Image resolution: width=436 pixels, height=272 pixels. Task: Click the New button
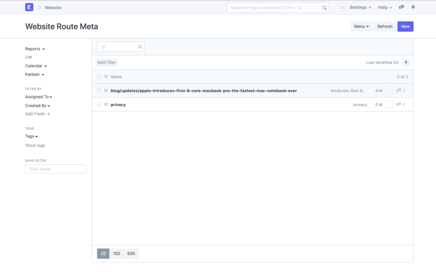405,26
